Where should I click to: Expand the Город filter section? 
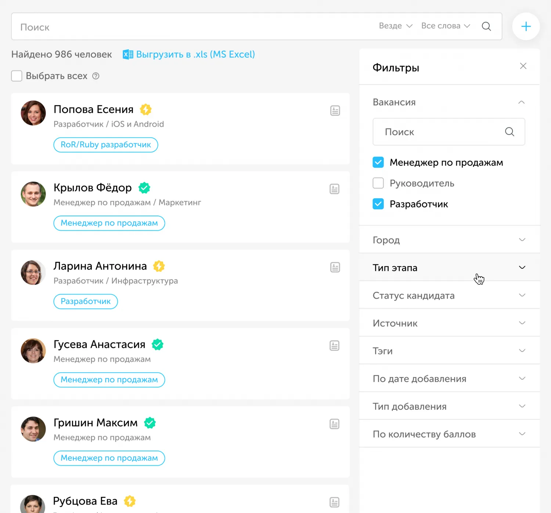coord(449,240)
